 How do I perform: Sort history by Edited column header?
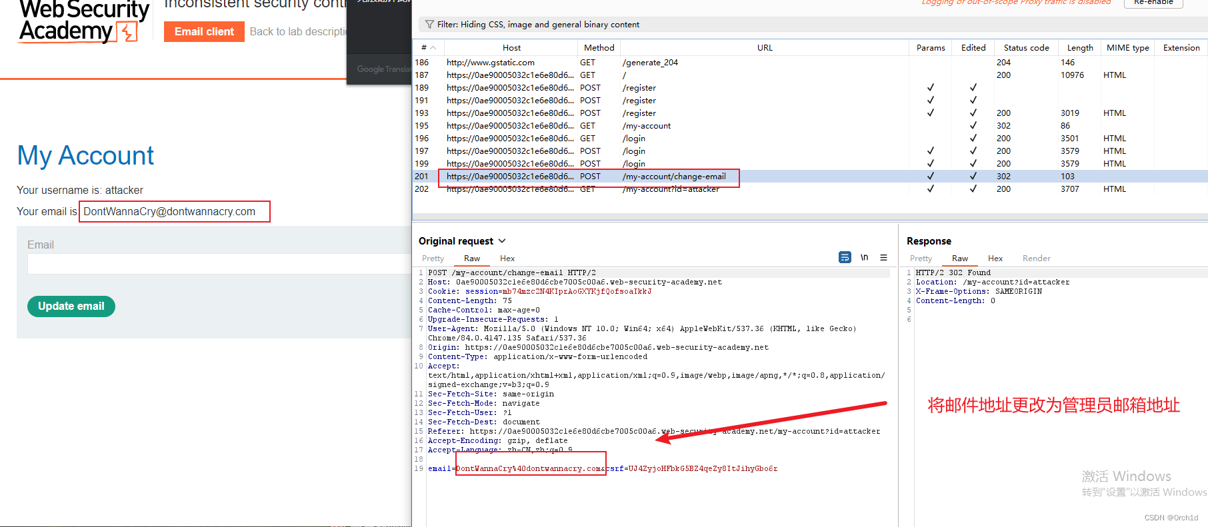(x=973, y=48)
